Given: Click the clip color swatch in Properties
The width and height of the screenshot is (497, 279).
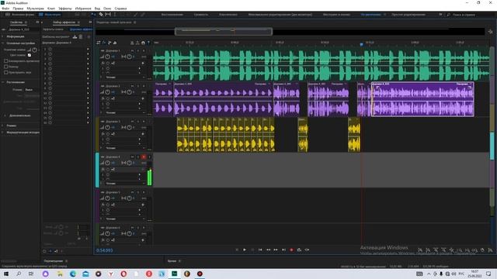Looking at the screenshot, I should [30, 55].
